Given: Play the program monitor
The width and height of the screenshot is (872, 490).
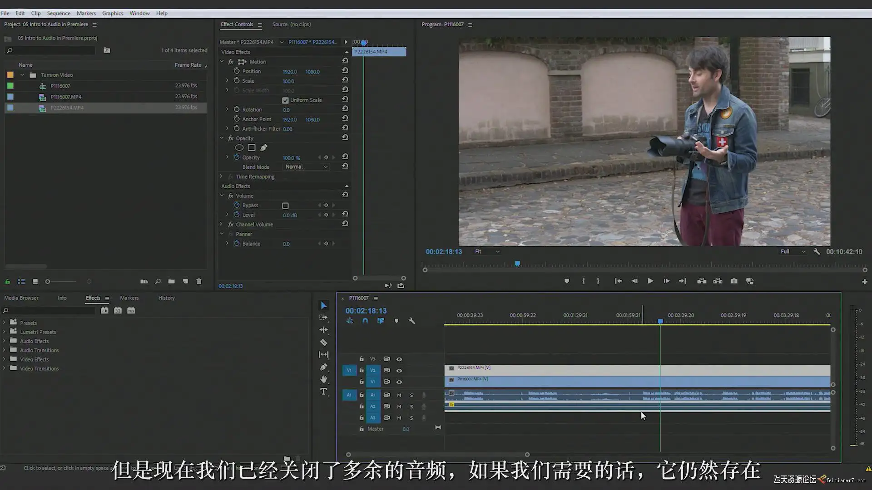Looking at the screenshot, I should [650, 281].
